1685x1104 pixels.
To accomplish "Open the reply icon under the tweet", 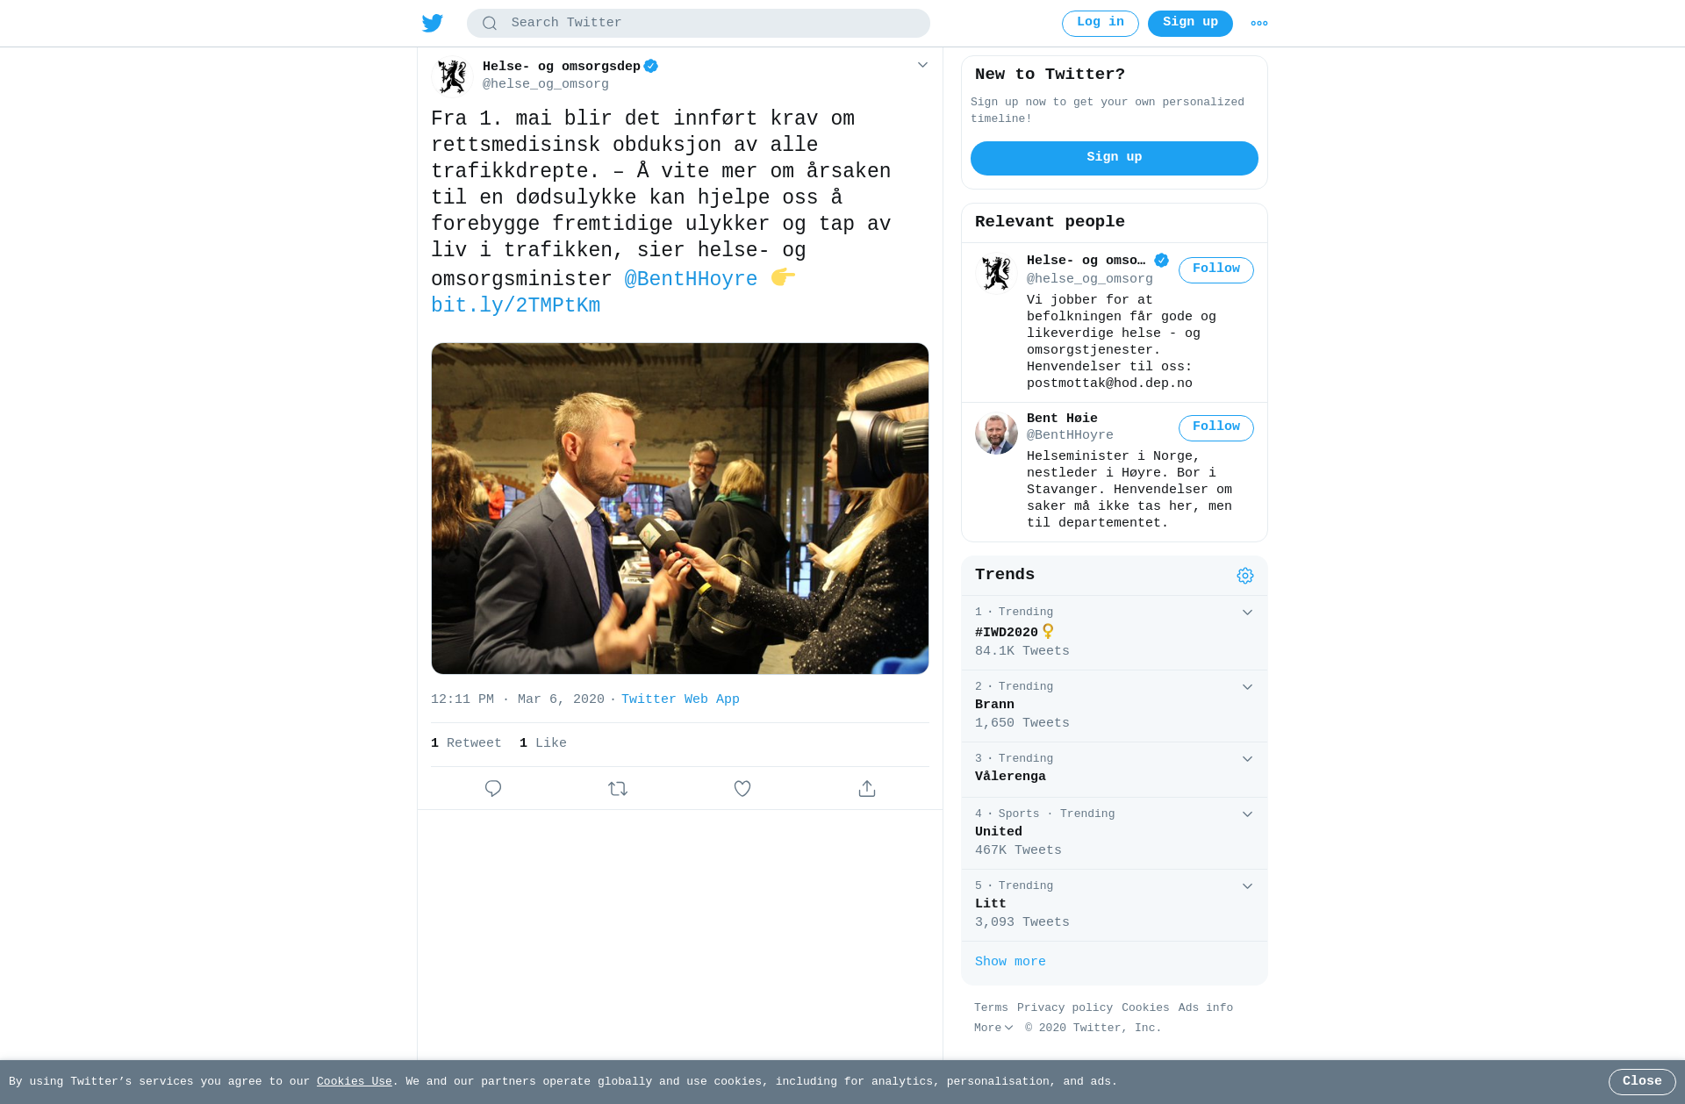I will pyautogui.click(x=493, y=788).
